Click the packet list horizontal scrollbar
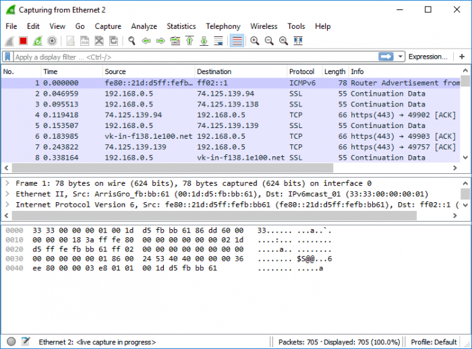This screenshot has width=472, height=349. click(x=173, y=168)
